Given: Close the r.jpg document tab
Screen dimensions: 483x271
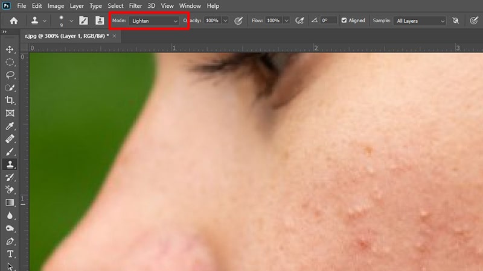Looking at the screenshot, I should pos(114,36).
